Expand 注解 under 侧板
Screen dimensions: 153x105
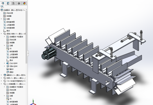point(4,46)
